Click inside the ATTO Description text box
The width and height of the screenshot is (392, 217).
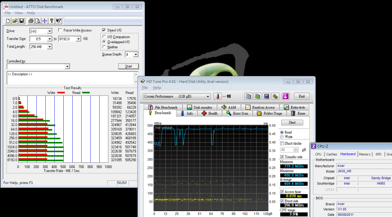pyautogui.click(x=69, y=78)
